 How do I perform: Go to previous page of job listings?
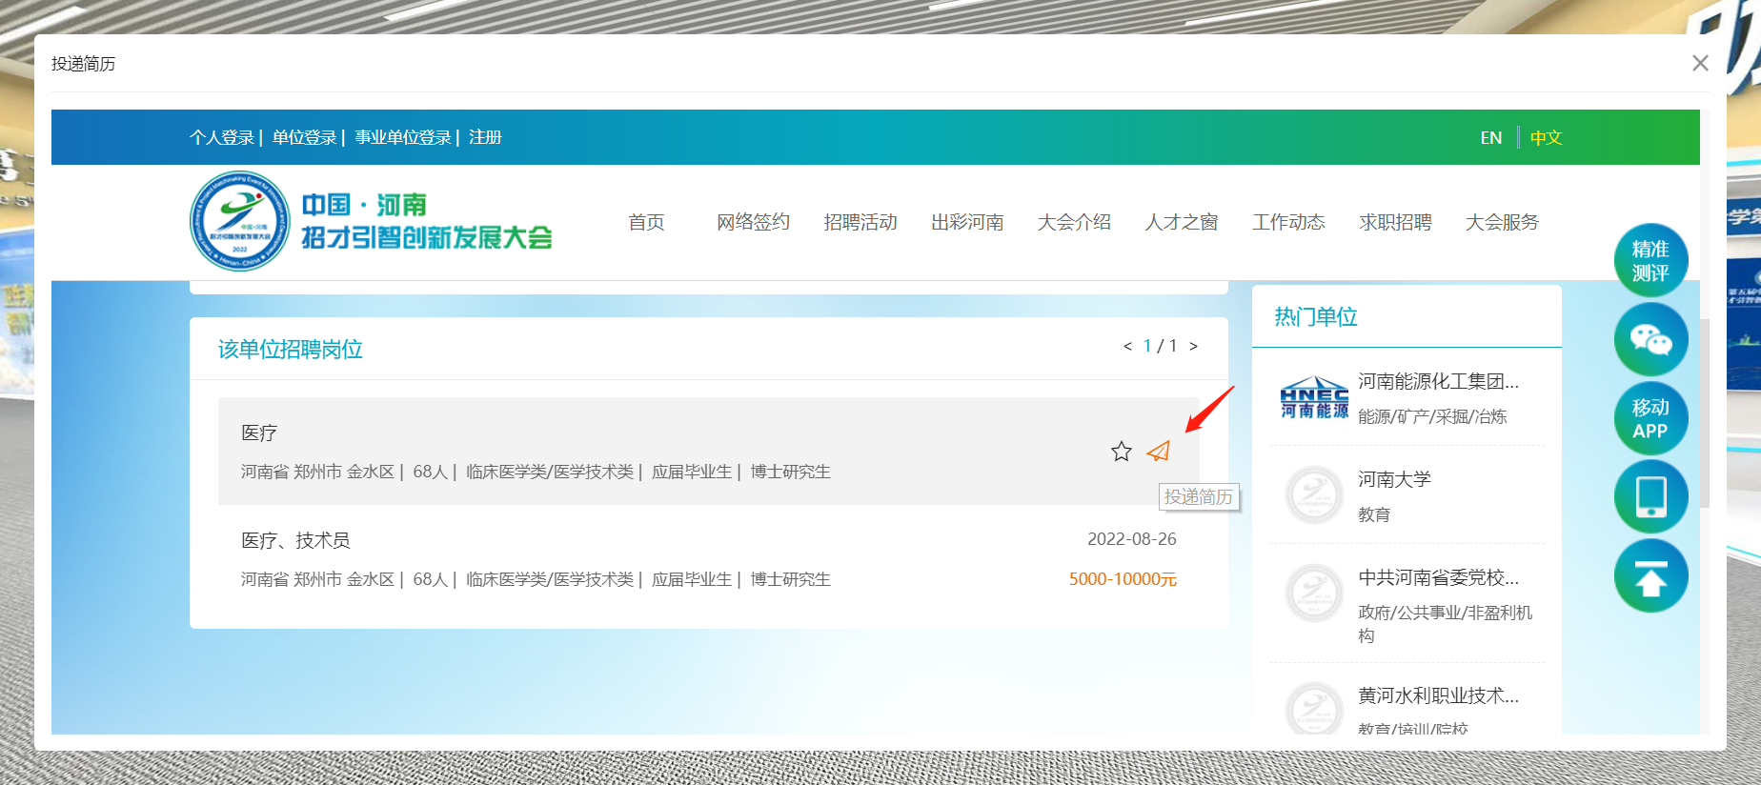point(1127,346)
